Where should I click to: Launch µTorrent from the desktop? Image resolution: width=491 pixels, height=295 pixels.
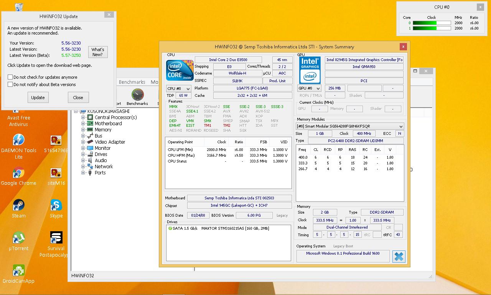click(x=19, y=241)
